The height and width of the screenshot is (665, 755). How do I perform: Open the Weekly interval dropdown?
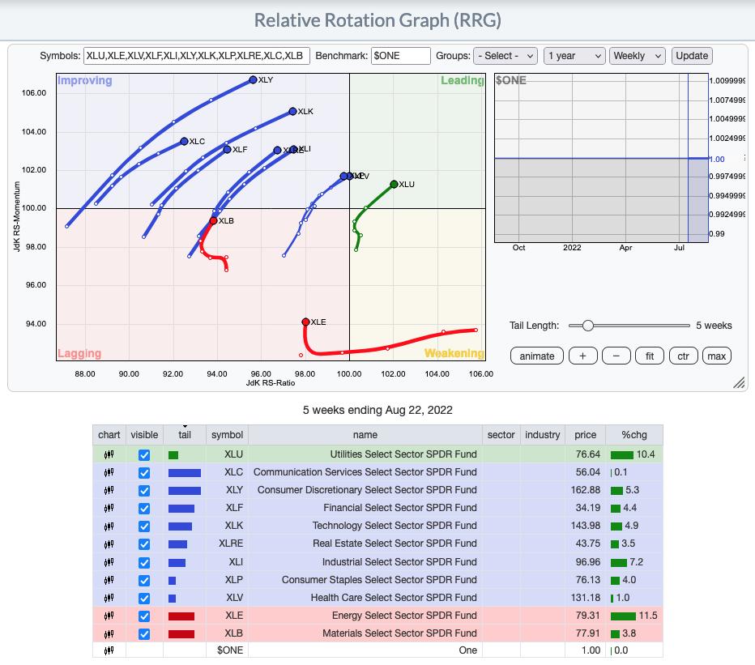click(x=637, y=56)
